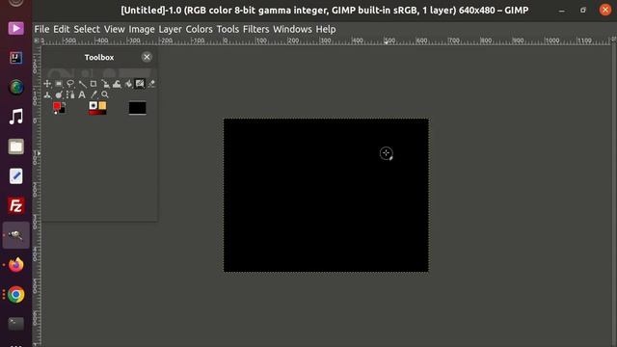617x347 pixels.
Task: Launch FileZilla from the dock
Action: [16, 205]
